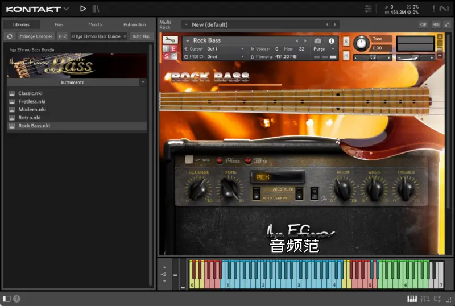Load Modern.nki instrument

point(77,109)
